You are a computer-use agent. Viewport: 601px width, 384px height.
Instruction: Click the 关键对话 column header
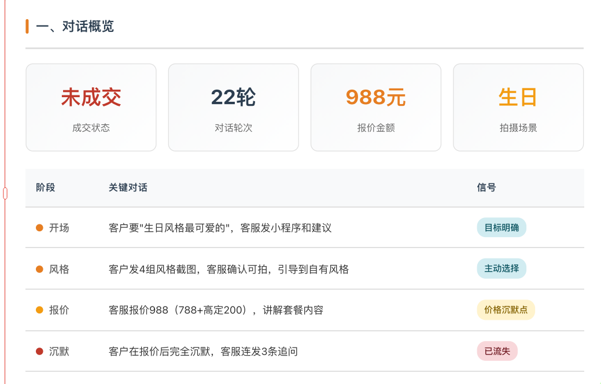(x=128, y=187)
